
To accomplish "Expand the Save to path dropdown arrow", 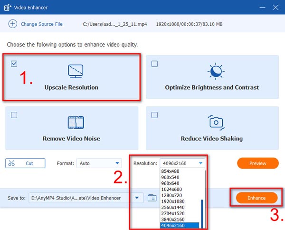I will click(137, 198).
